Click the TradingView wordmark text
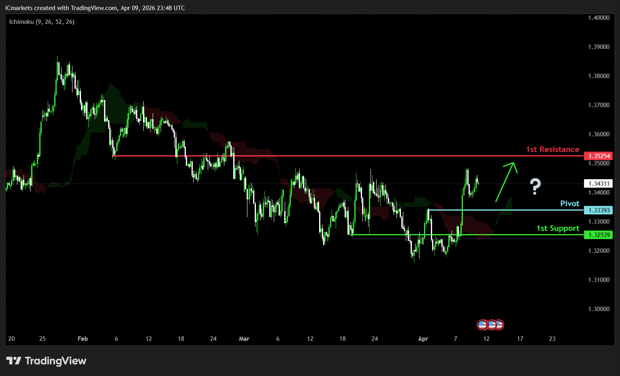This screenshot has height=376, width=620. pos(55,361)
